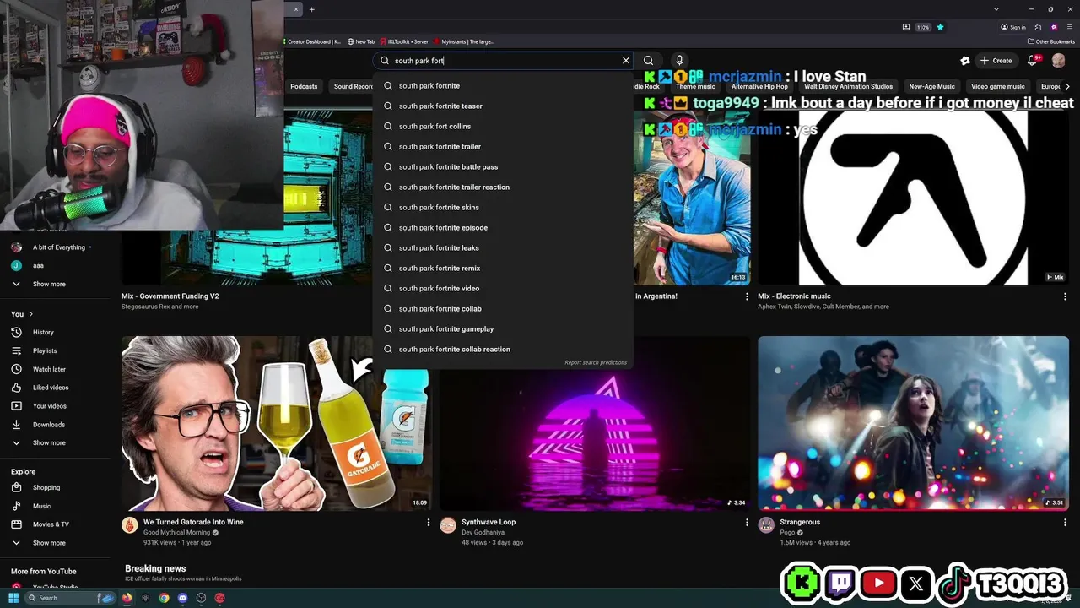Open options menu for Mix - Electronic music
Viewport: 1080px width, 608px height.
[1065, 296]
